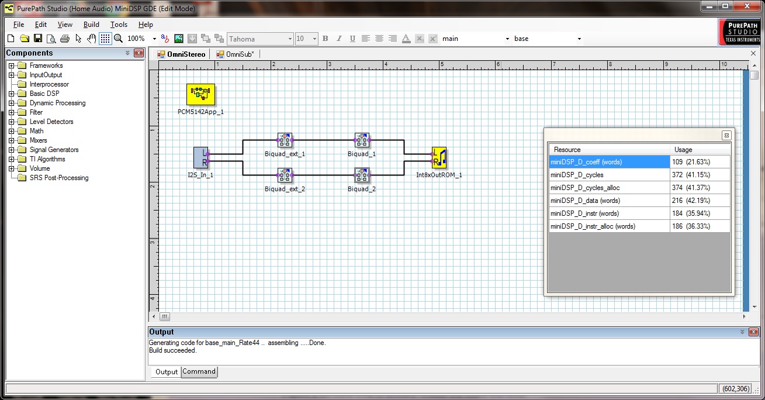This screenshot has width=765, height=400.
Task: Expand the Frameworks tree node
Action: 11,65
